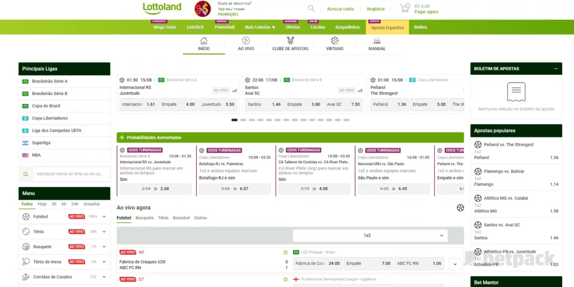Expand the Futebol menu category
Image resolution: width=574 pixels, height=287 pixels.
[104, 216]
